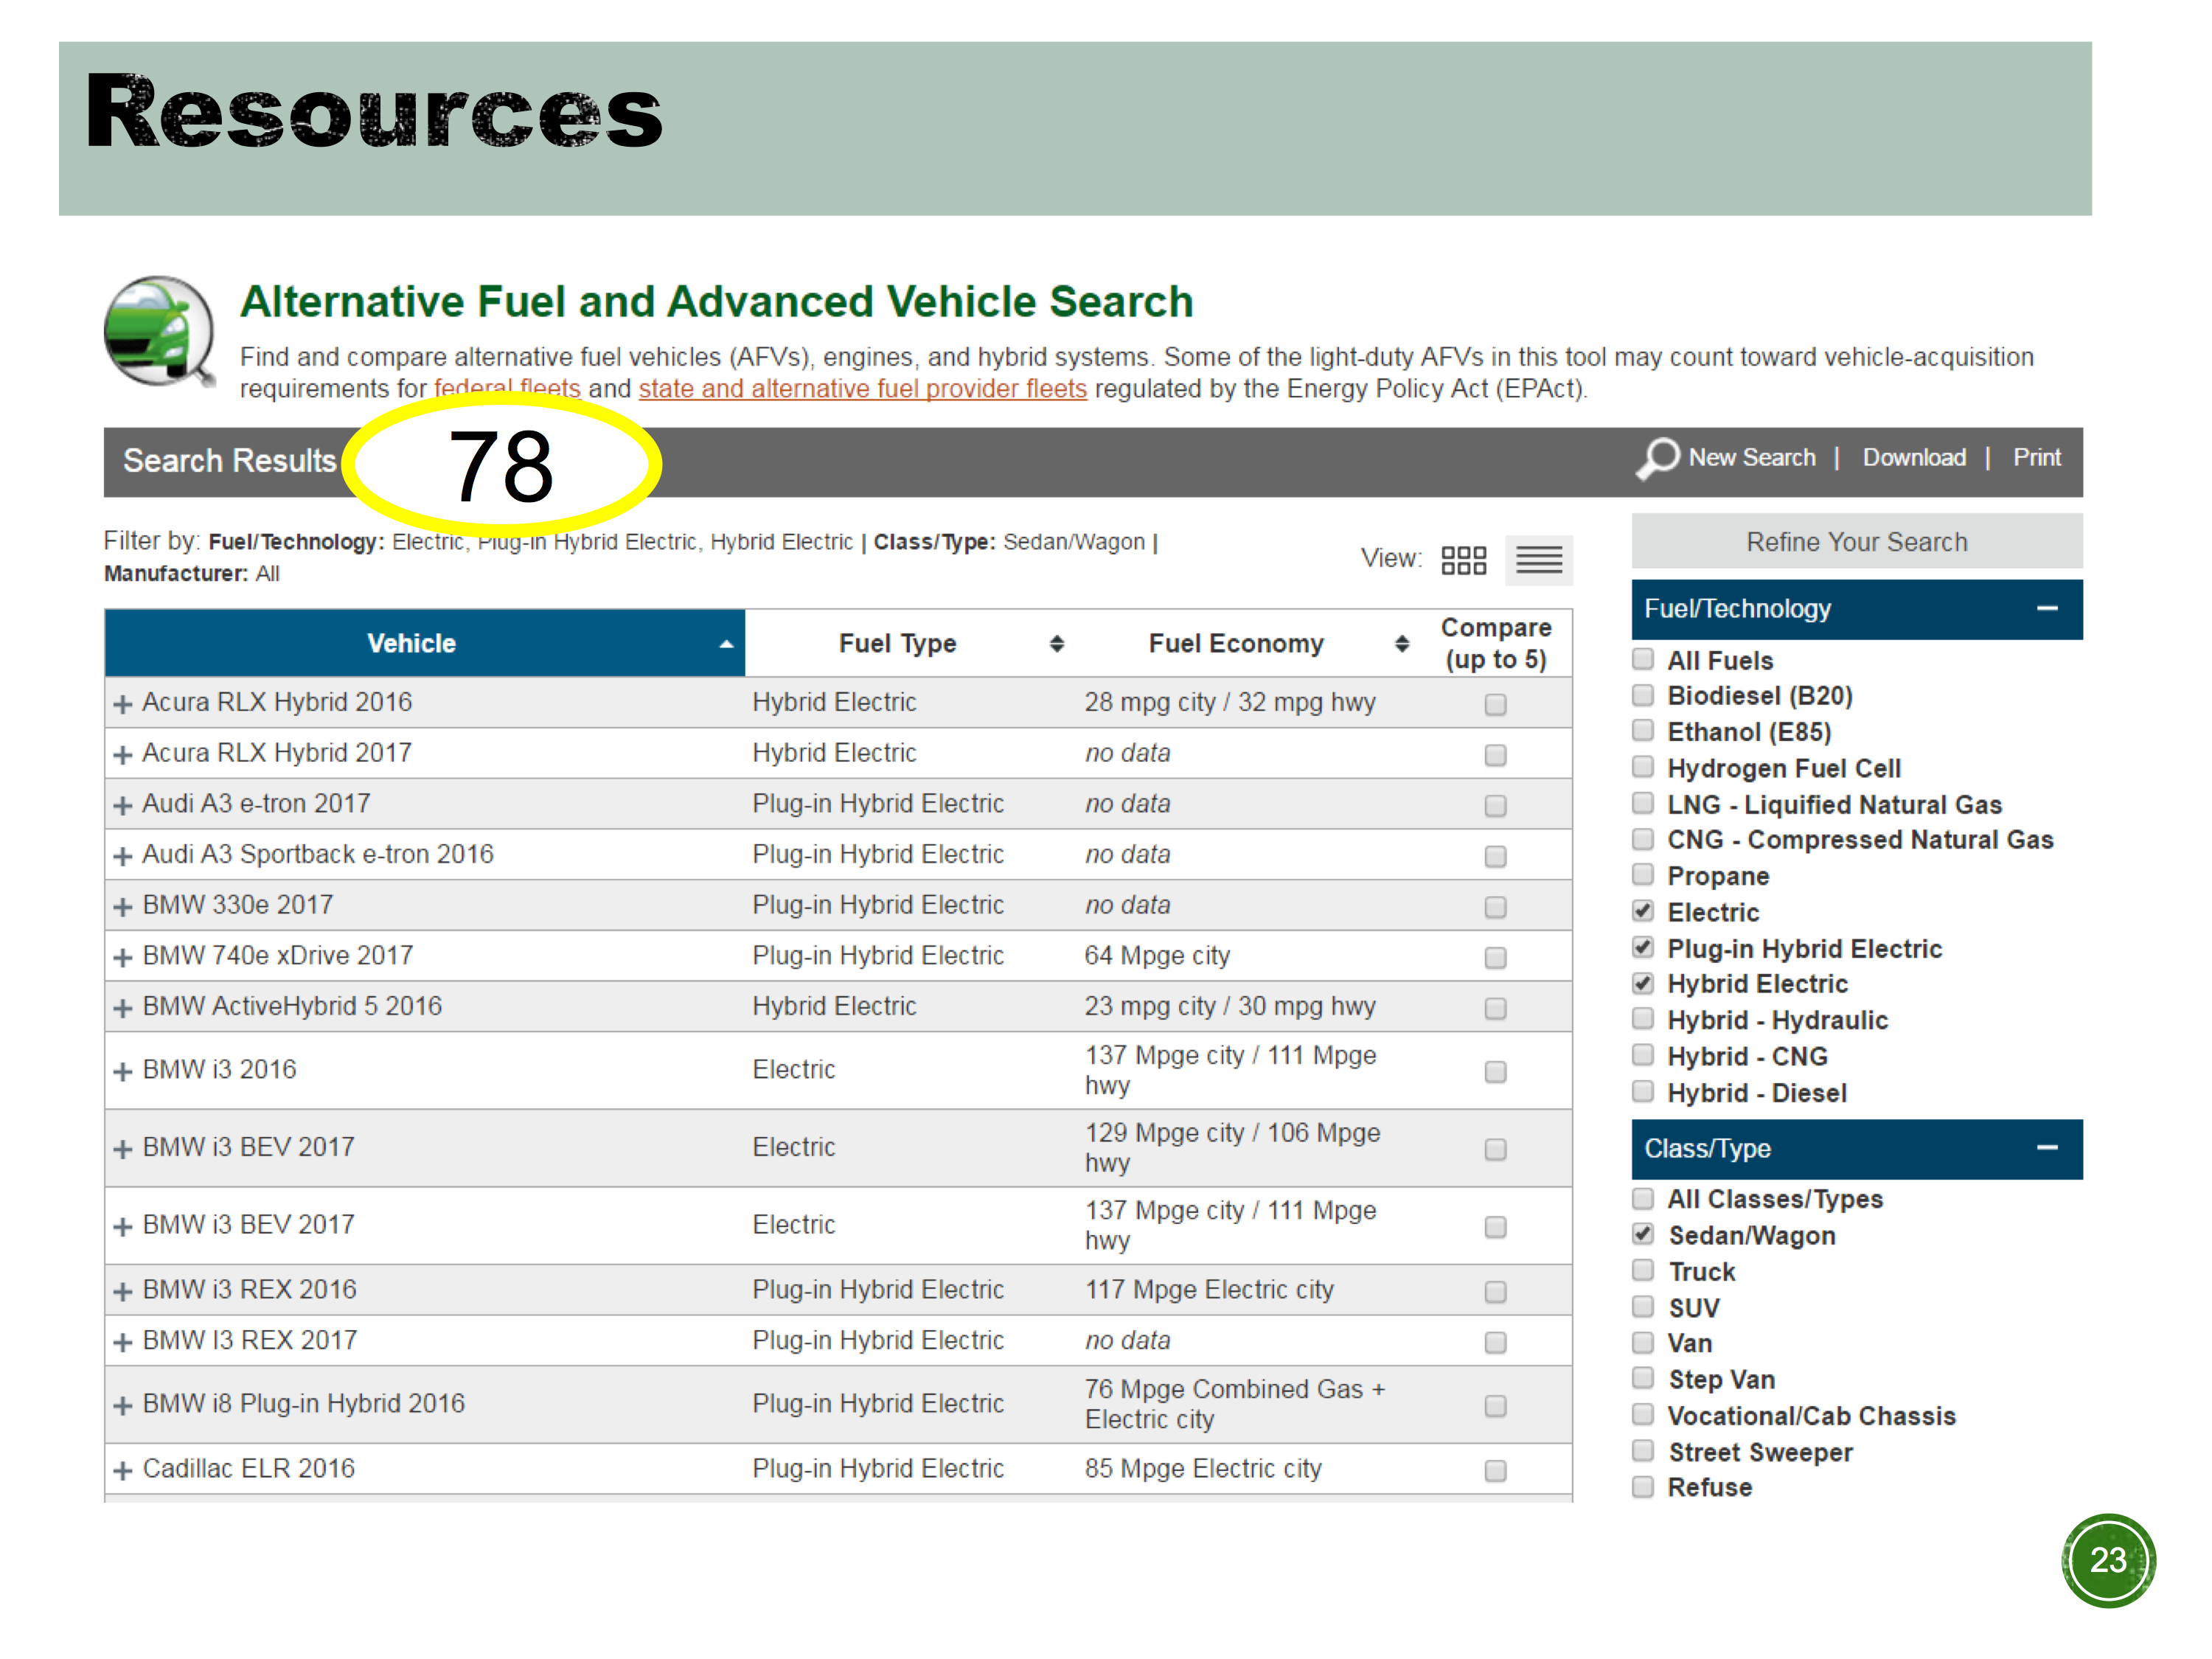The image size is (2212, 1659).
Task: Sort by Fuel Type arrows icon
Action: (1056, 644)
